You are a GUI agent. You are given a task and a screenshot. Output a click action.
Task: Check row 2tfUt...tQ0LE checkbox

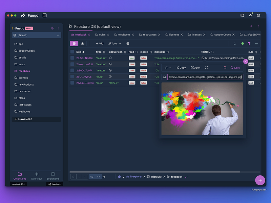(72, 77)
